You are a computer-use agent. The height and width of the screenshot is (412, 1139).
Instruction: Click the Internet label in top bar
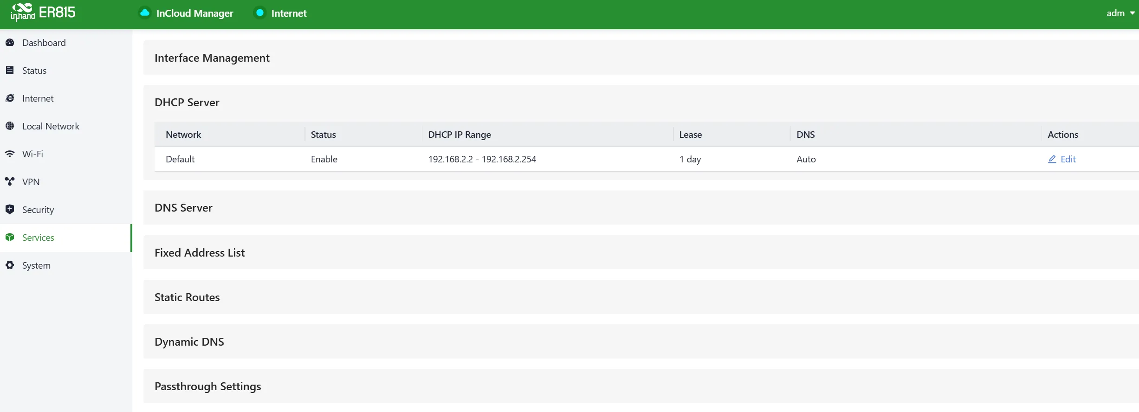click(289, 13)
